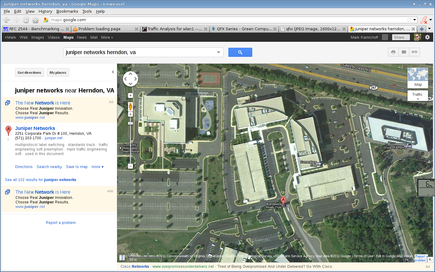The height and width of the screenshot is (272, 435).
Task: Click the notifications box beside Share
Action: (385, 37)
